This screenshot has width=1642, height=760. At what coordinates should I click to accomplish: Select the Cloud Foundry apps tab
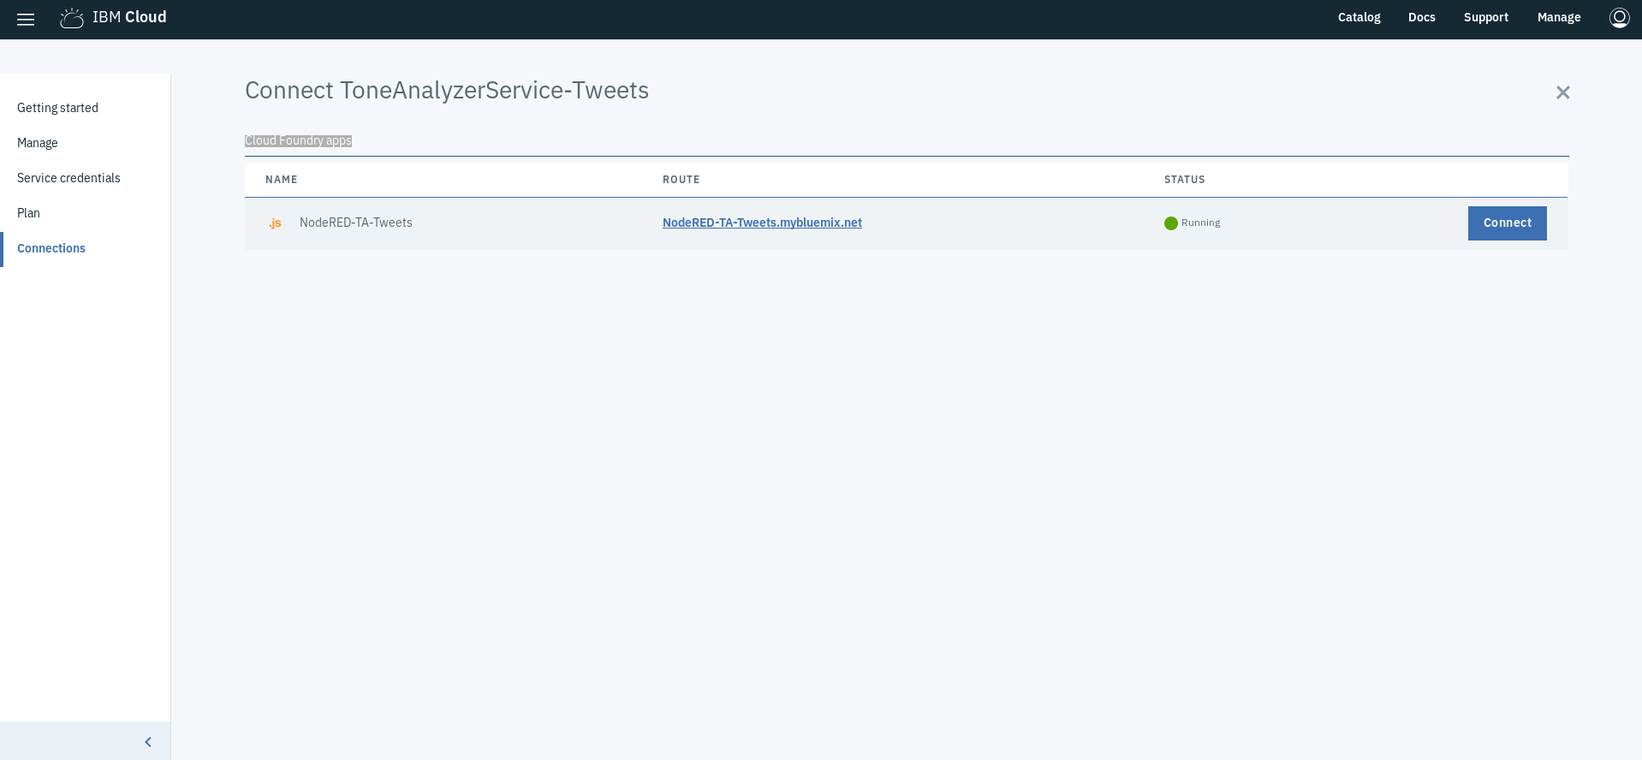click(x=298, y=140)
